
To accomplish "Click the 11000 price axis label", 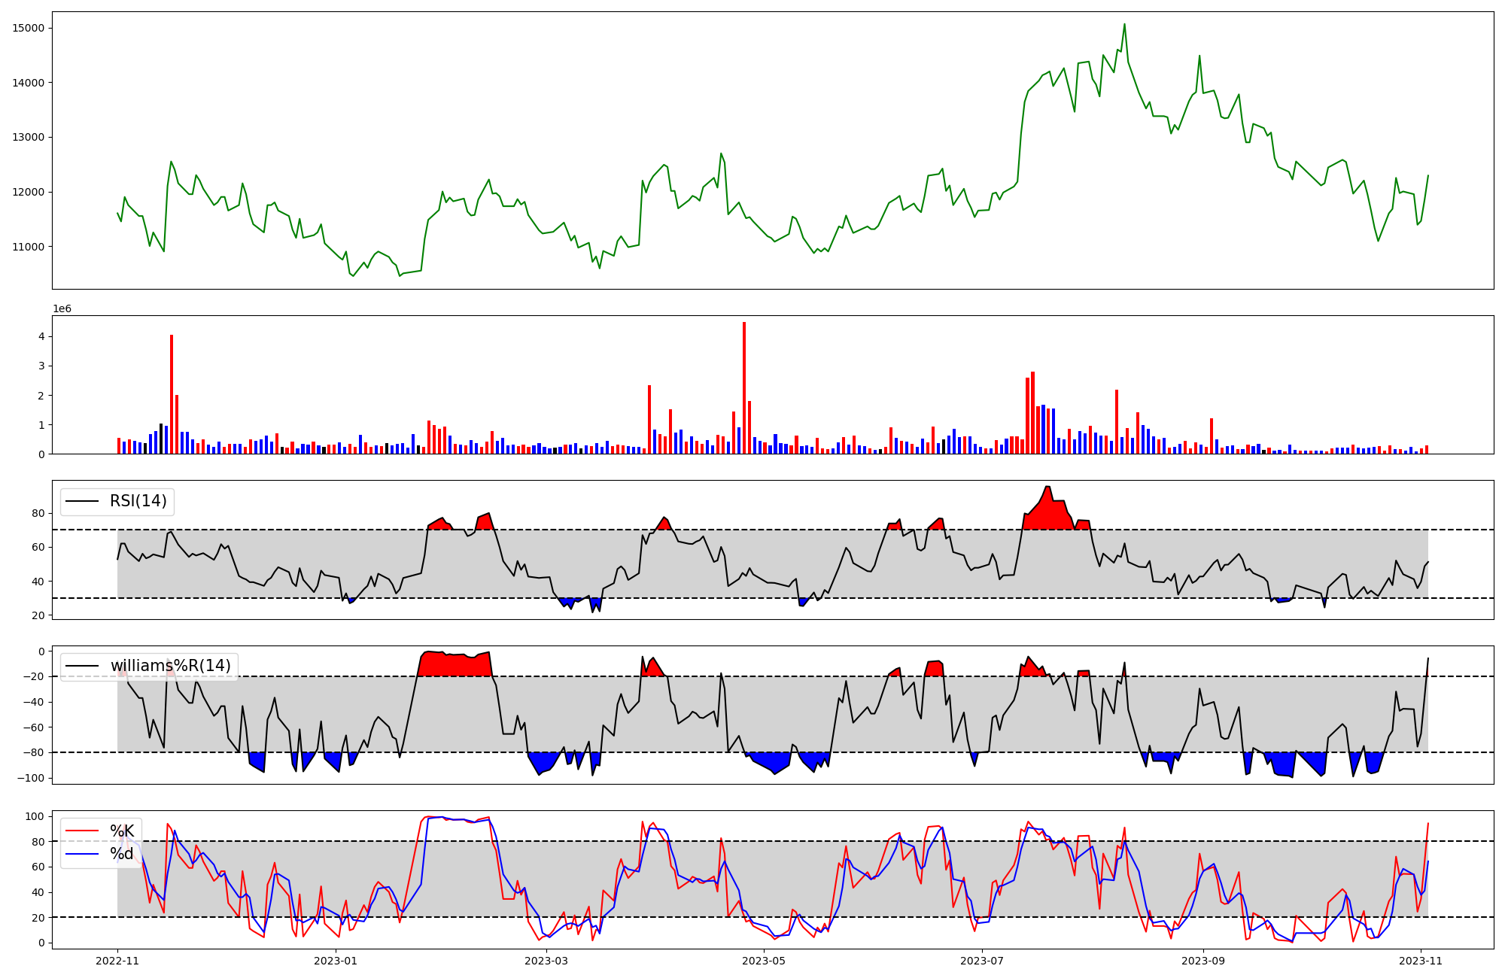I will coord(28,247).
